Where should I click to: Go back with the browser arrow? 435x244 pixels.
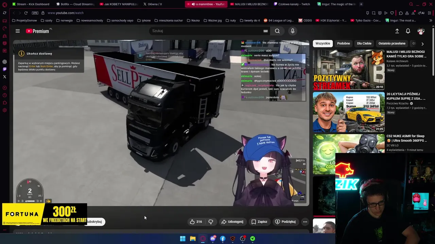[14, 13]
